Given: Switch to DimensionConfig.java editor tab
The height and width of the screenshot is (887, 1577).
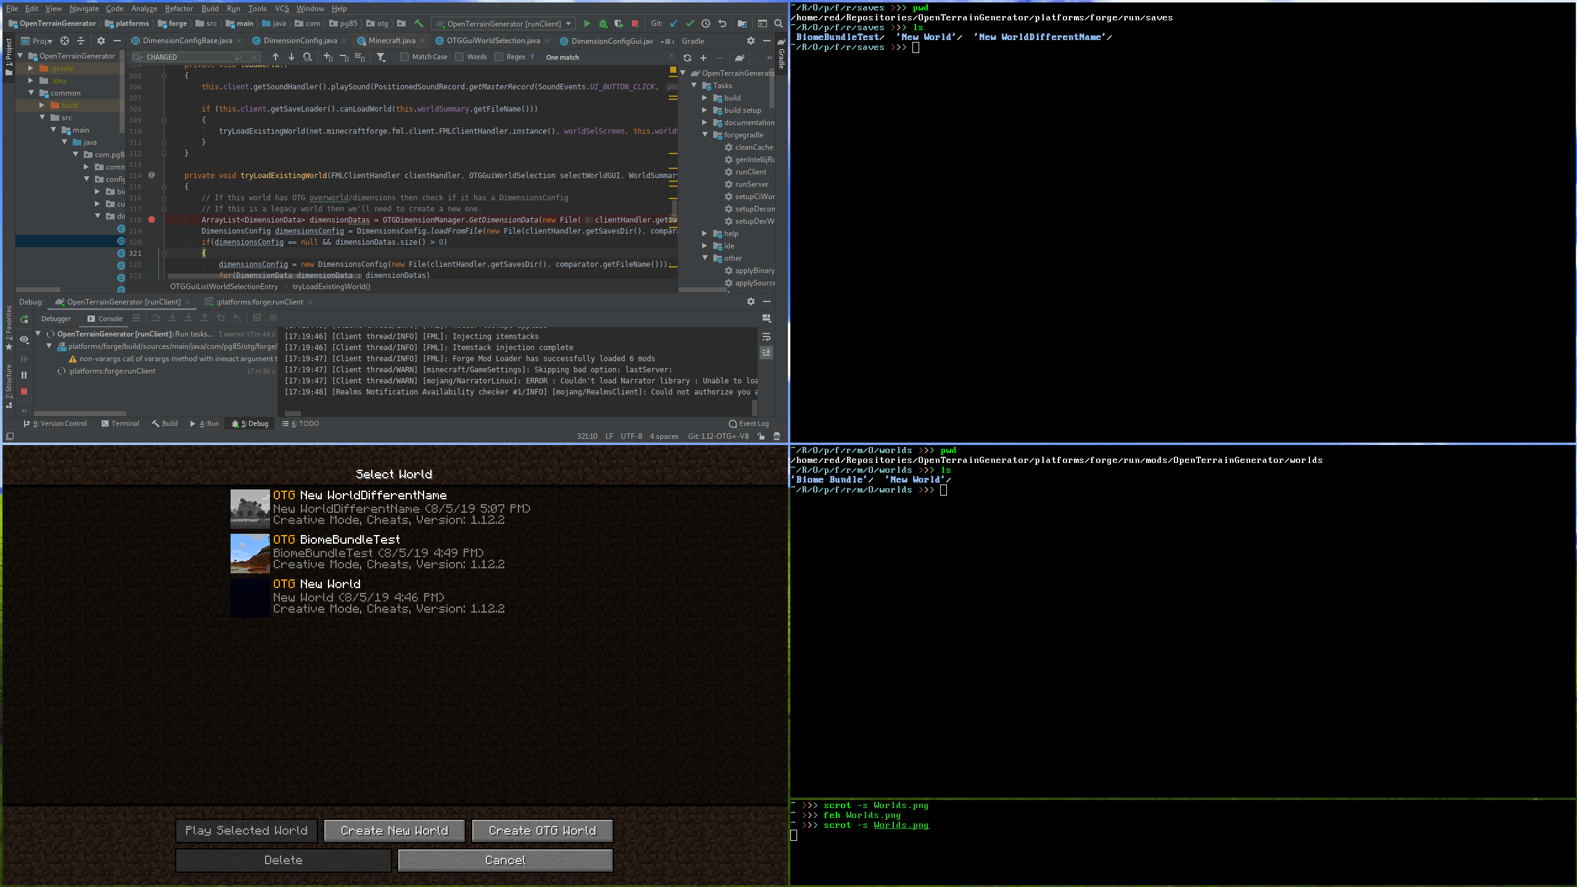Looking at the screenshot, I should [300, 41].
